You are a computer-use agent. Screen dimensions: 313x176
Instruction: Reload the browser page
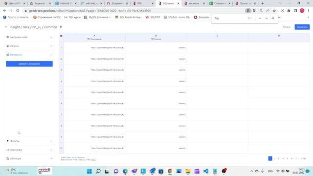pos(18,11)
